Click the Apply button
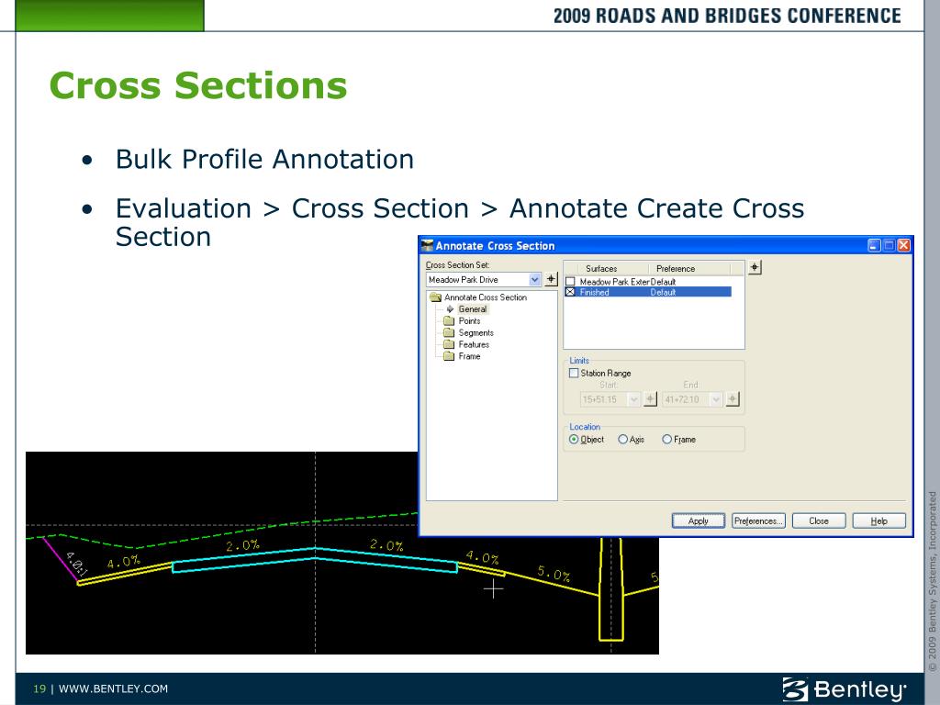This screenshot has width=940, height=705. coord(699,521)
